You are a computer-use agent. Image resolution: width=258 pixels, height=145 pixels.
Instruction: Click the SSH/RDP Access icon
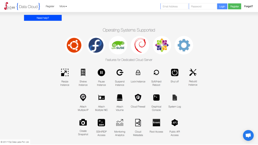pos(101,123)
